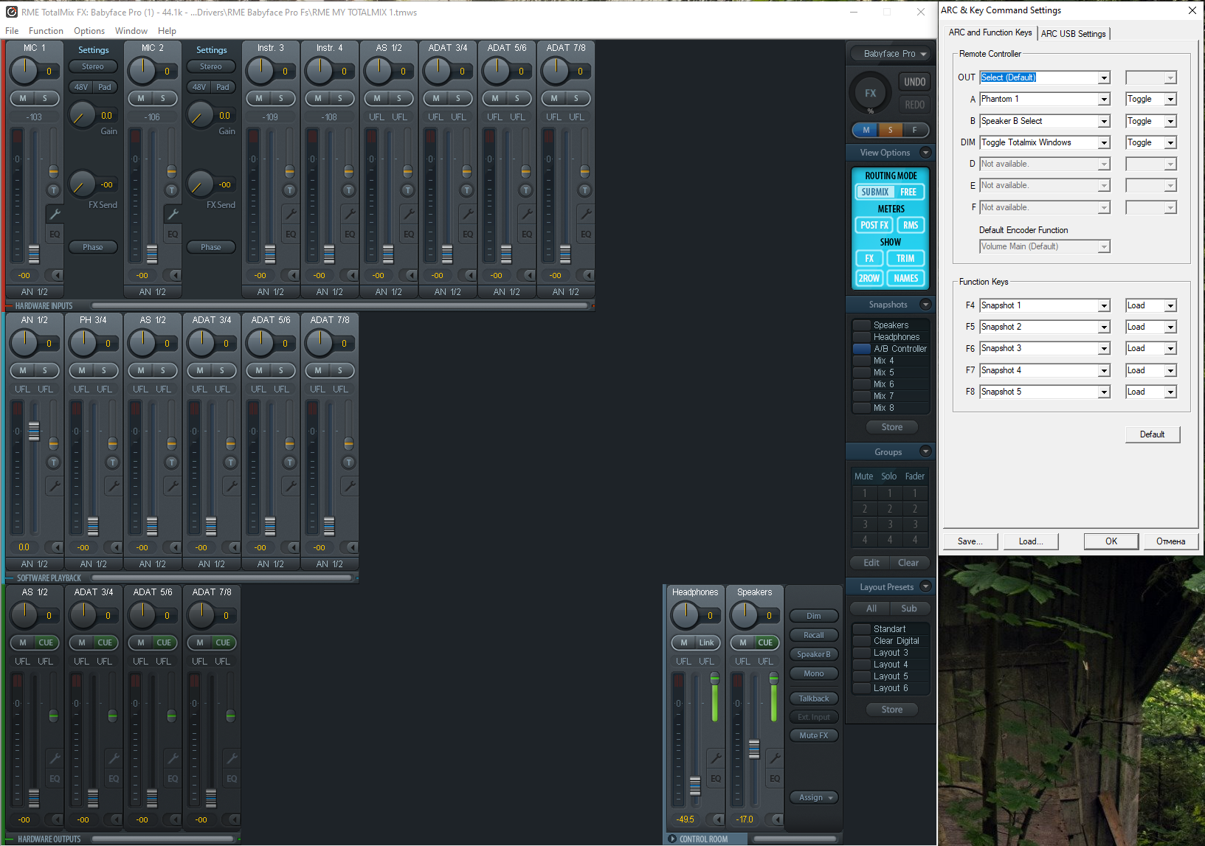
Task: Open the Load action dropdown for F8
Action: (1170, 392)
